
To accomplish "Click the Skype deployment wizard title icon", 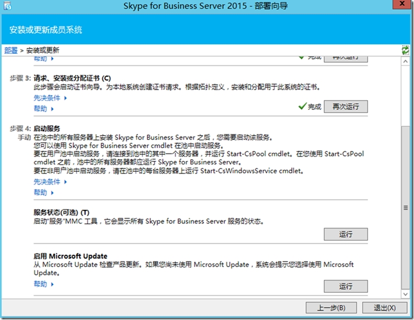I will click(x=7, y=5).
